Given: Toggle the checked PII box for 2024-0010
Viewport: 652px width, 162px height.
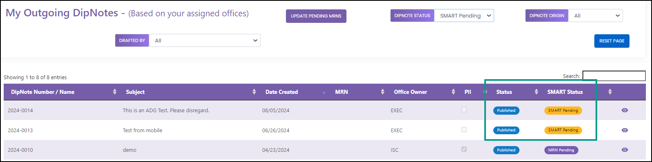Looking at the screenshot, I should pos(464,149).
